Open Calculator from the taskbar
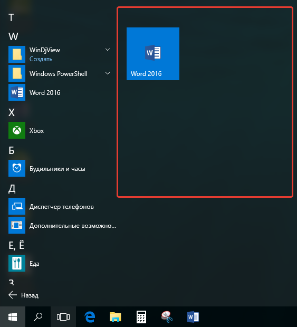This screenshot has width=297, height=327. click(x=141, y=317)
